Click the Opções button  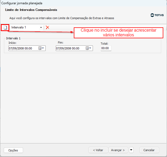tap(13, 150)
